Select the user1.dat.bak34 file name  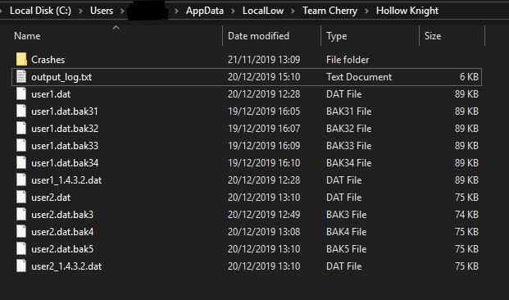[x=65, y=163]
